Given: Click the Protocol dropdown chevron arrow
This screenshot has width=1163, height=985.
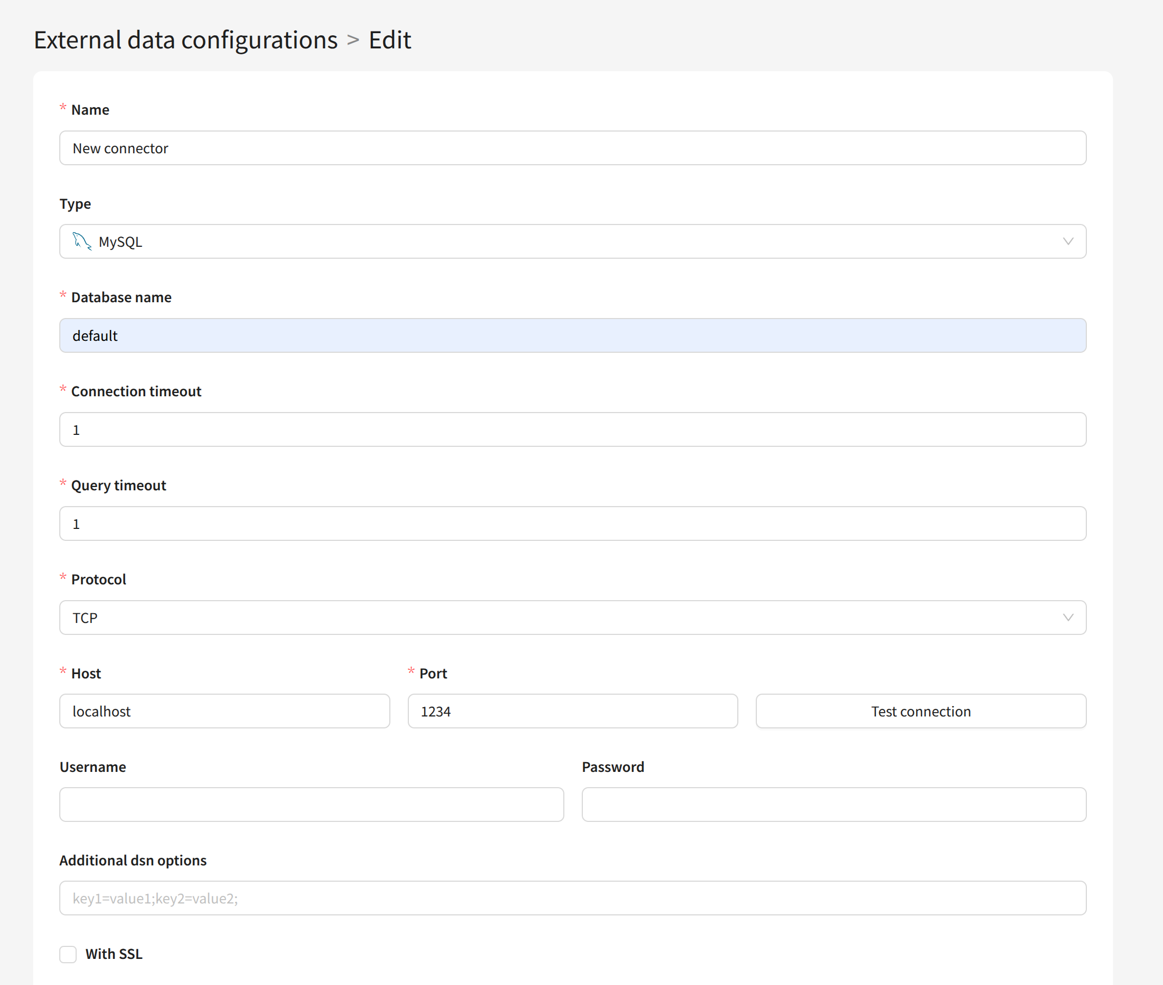Looking at the screenshot, I should coord(1067,618).
